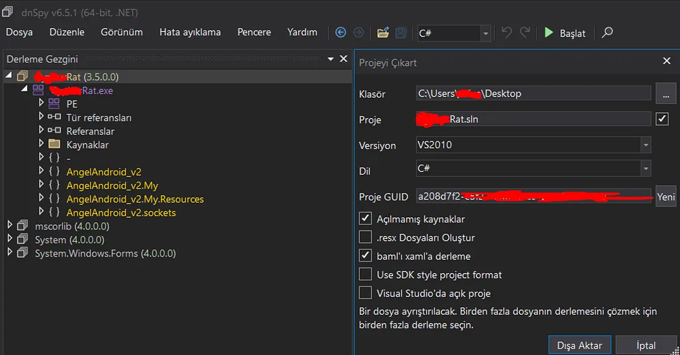The image size is (680, 355).
Task: Click the PE node icon
Action: [x=54, y=104]
